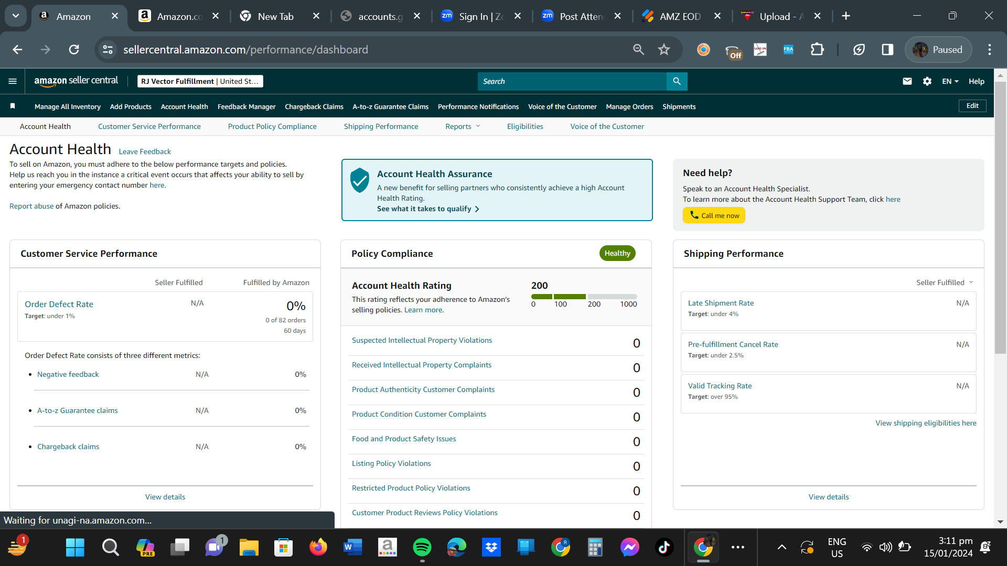
Task: Open Microsoft Word from the taskbar
Action: click(353, 548)
